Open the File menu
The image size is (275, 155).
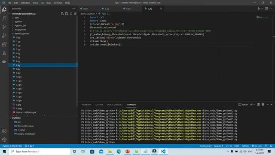click(9, 3)
